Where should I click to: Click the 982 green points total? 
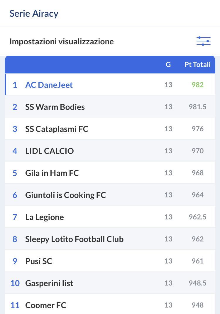pyautogui.click(x=197, y=85)
